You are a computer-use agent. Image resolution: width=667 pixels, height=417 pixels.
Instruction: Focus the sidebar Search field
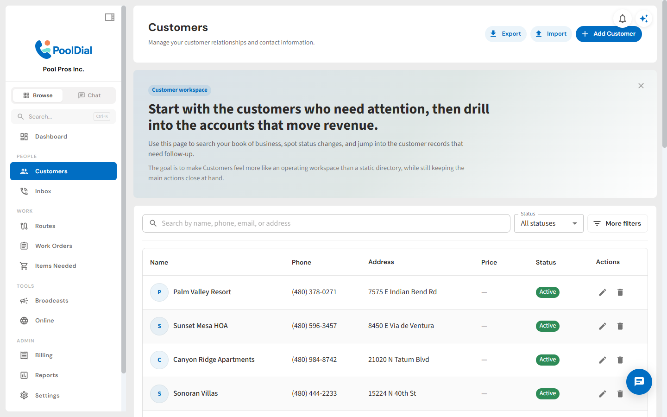tap(63, 117)
